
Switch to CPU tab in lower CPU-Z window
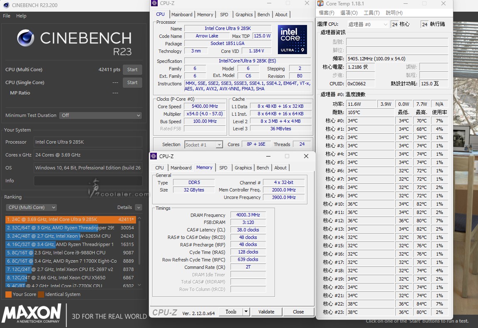point(159,167)
